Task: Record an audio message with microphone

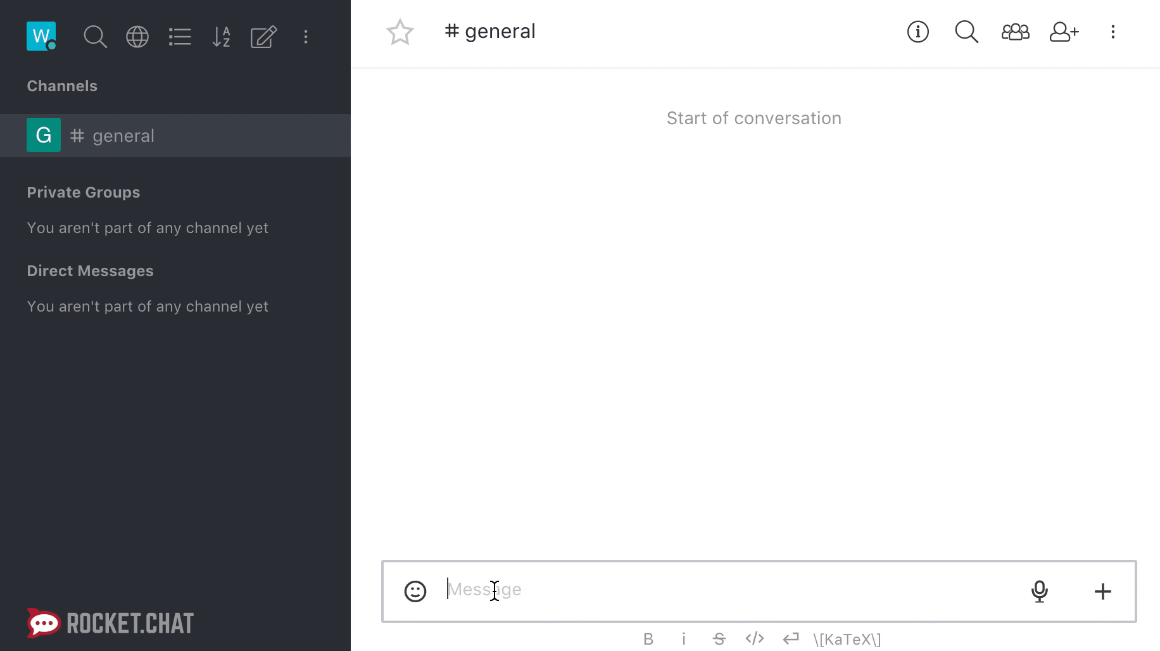Action: [x=1040, y=591]
